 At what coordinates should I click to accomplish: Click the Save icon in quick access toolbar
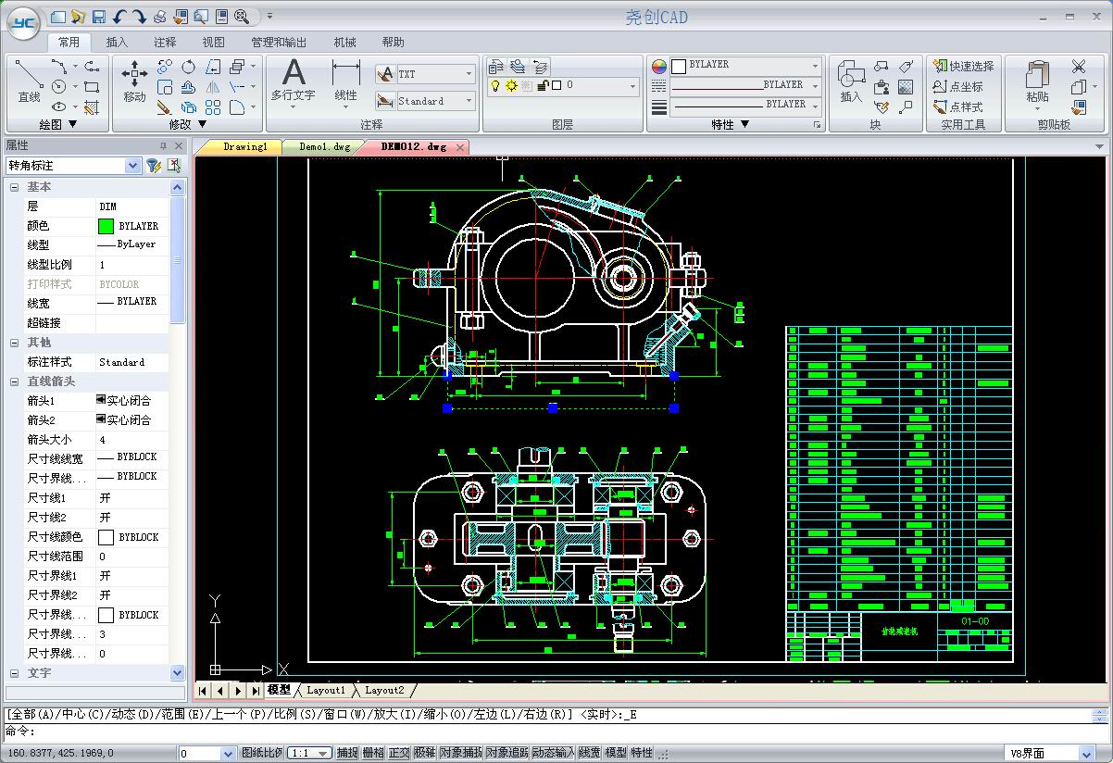(x=99, y=17)
